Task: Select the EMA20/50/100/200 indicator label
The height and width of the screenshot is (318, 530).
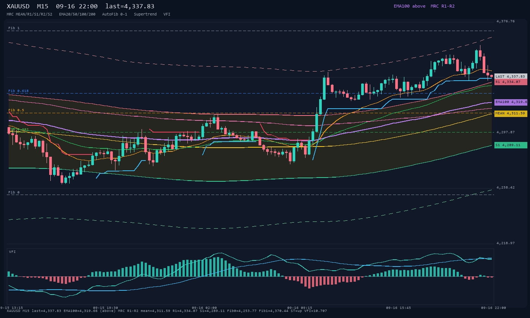Action: [77, 14]
